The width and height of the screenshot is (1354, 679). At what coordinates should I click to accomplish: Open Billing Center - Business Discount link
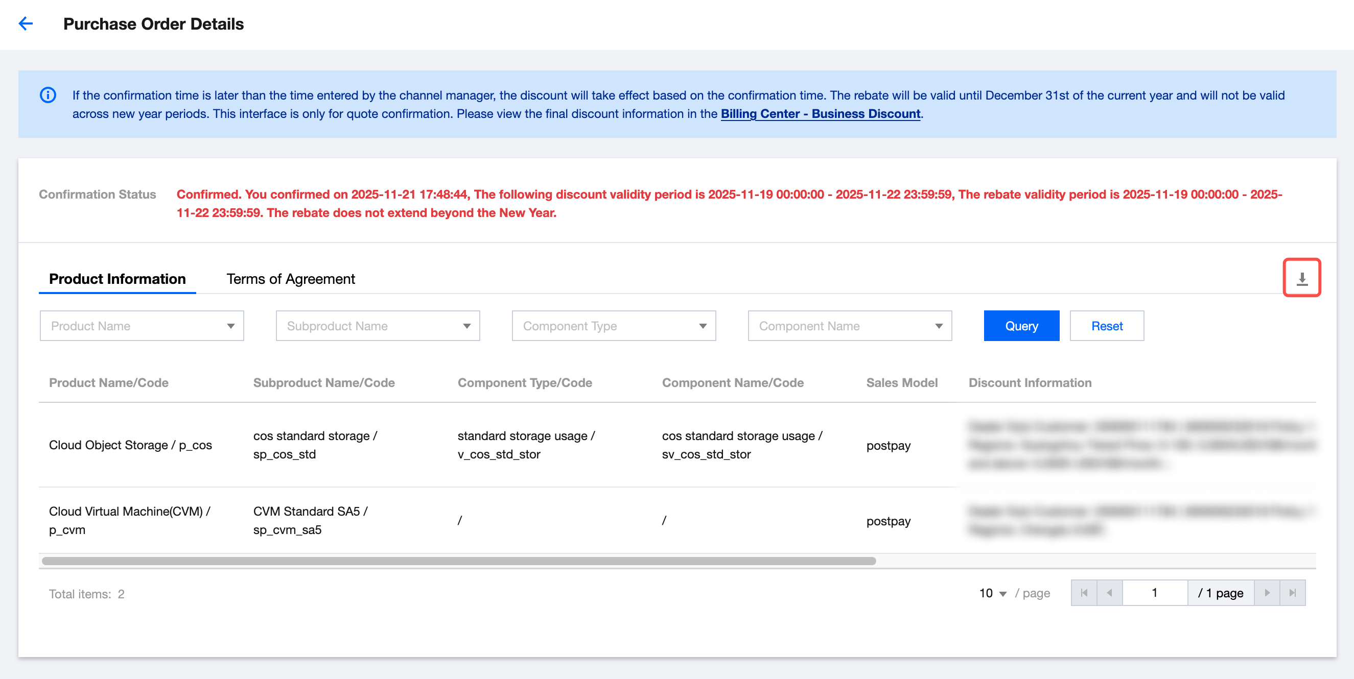pos(820,113)
